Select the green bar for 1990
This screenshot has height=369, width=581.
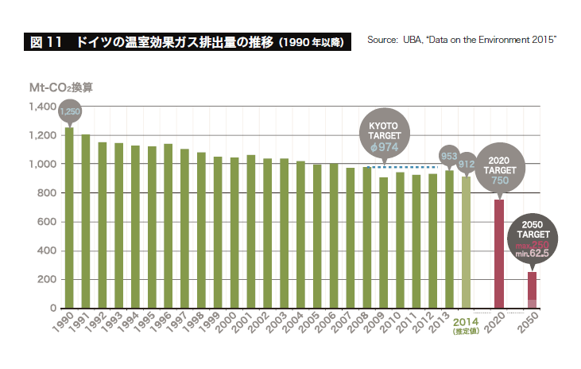69,218
